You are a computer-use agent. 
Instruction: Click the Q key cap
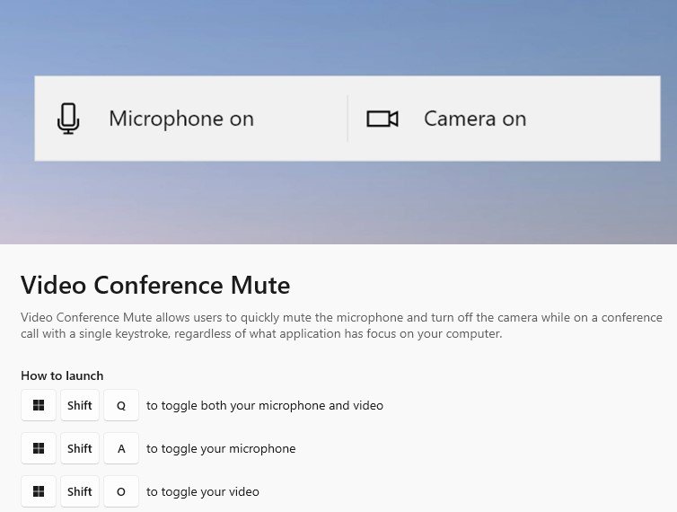pos(121,405)
